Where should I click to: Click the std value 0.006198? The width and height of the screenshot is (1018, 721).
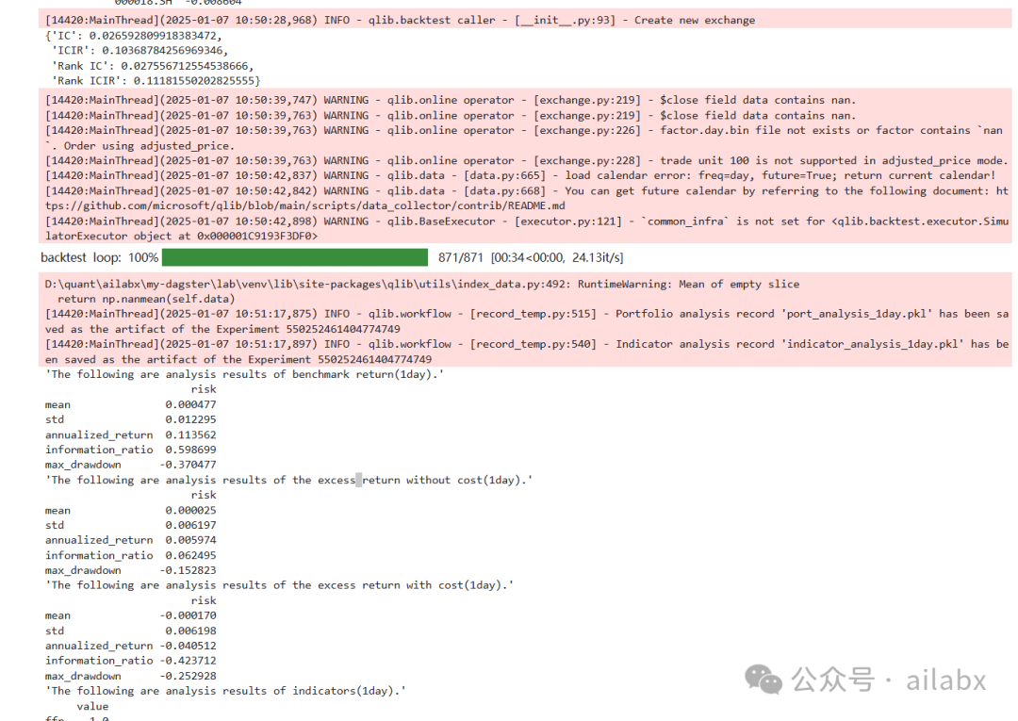pyautogui.click(x=190, y=631)
